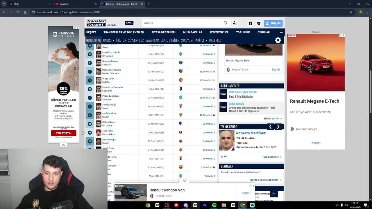Click Keşfet in Renault Megane E-Tech ad
This screenshot has height=209, width=372.
click(x=316, y=143)
